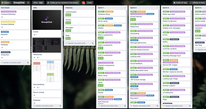Open the Killian Free workspace menu
The height and width of the screenshot is (109, 206).
click(38, 3)
